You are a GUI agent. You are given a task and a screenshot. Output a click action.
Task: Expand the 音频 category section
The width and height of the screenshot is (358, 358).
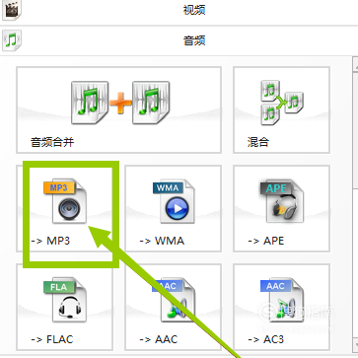179,40
